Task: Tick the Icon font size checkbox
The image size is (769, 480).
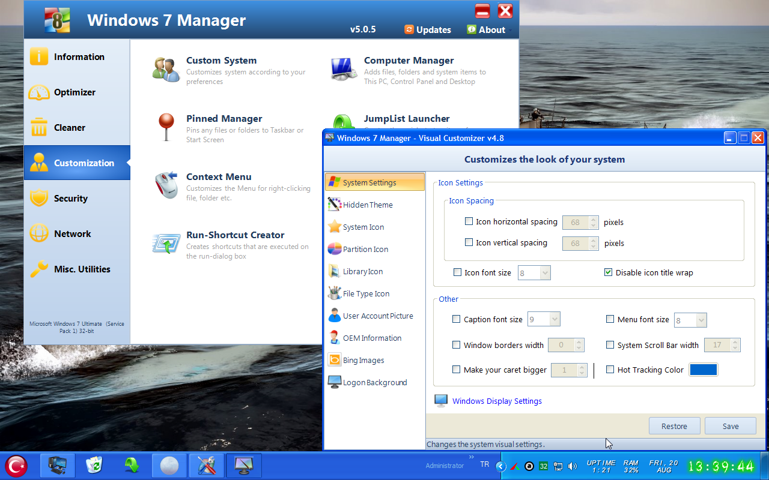Action: click(x=458, y=272)
